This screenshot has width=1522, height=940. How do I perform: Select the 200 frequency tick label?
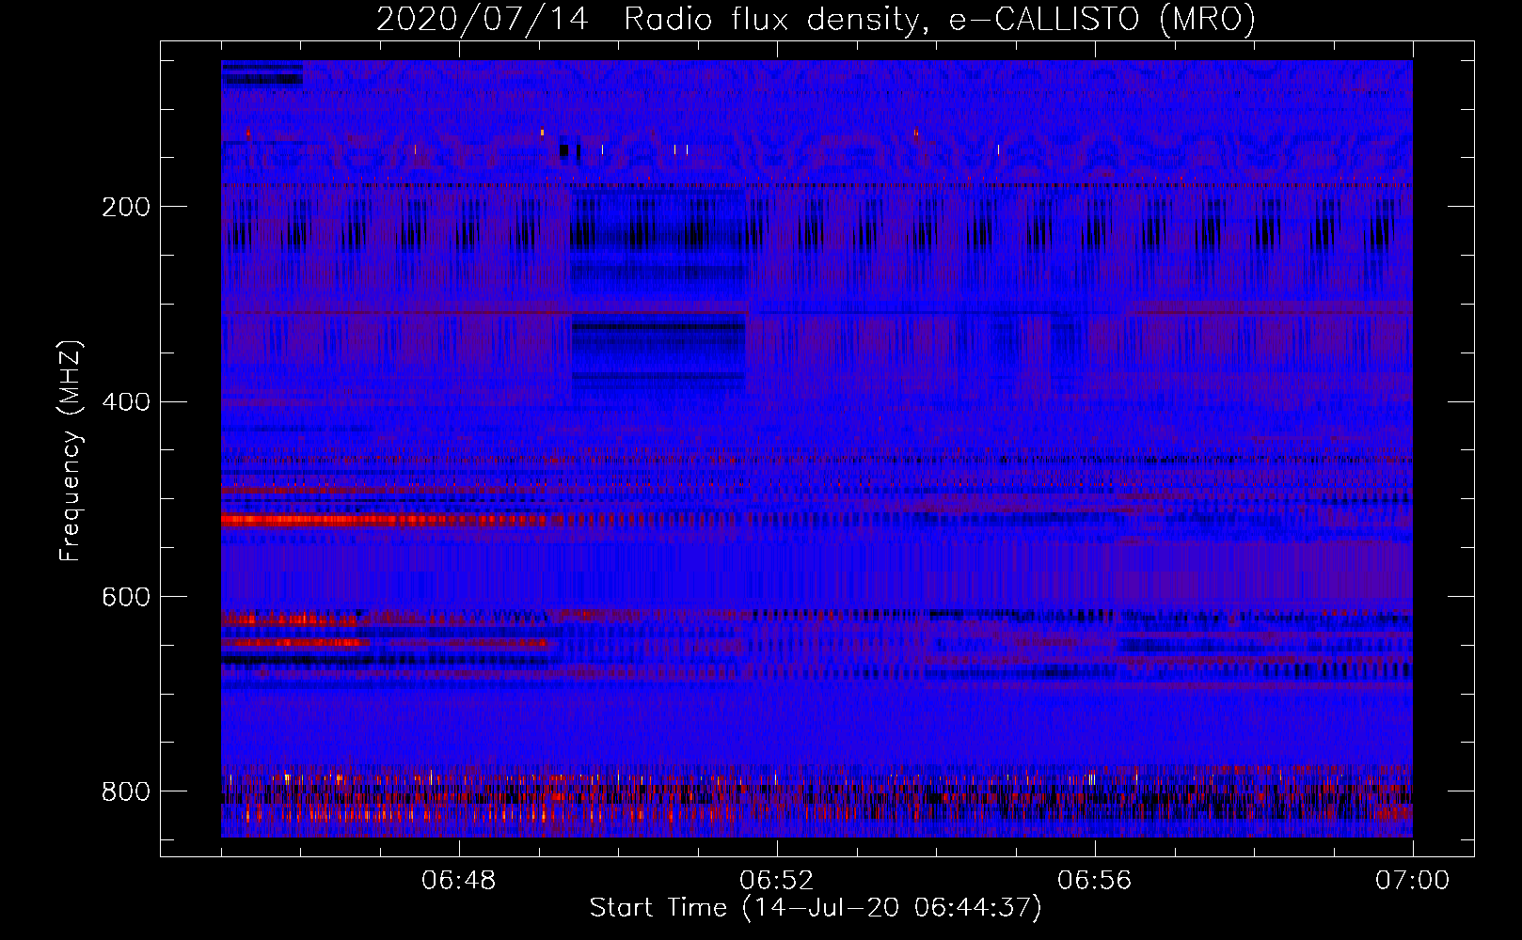coord(126,207)
